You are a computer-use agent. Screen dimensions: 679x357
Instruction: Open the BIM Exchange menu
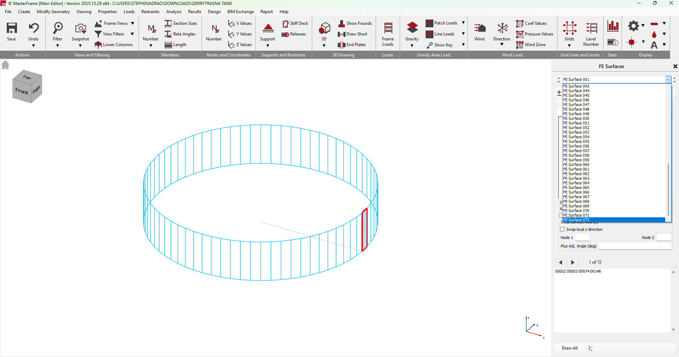[x=240, y=12]
